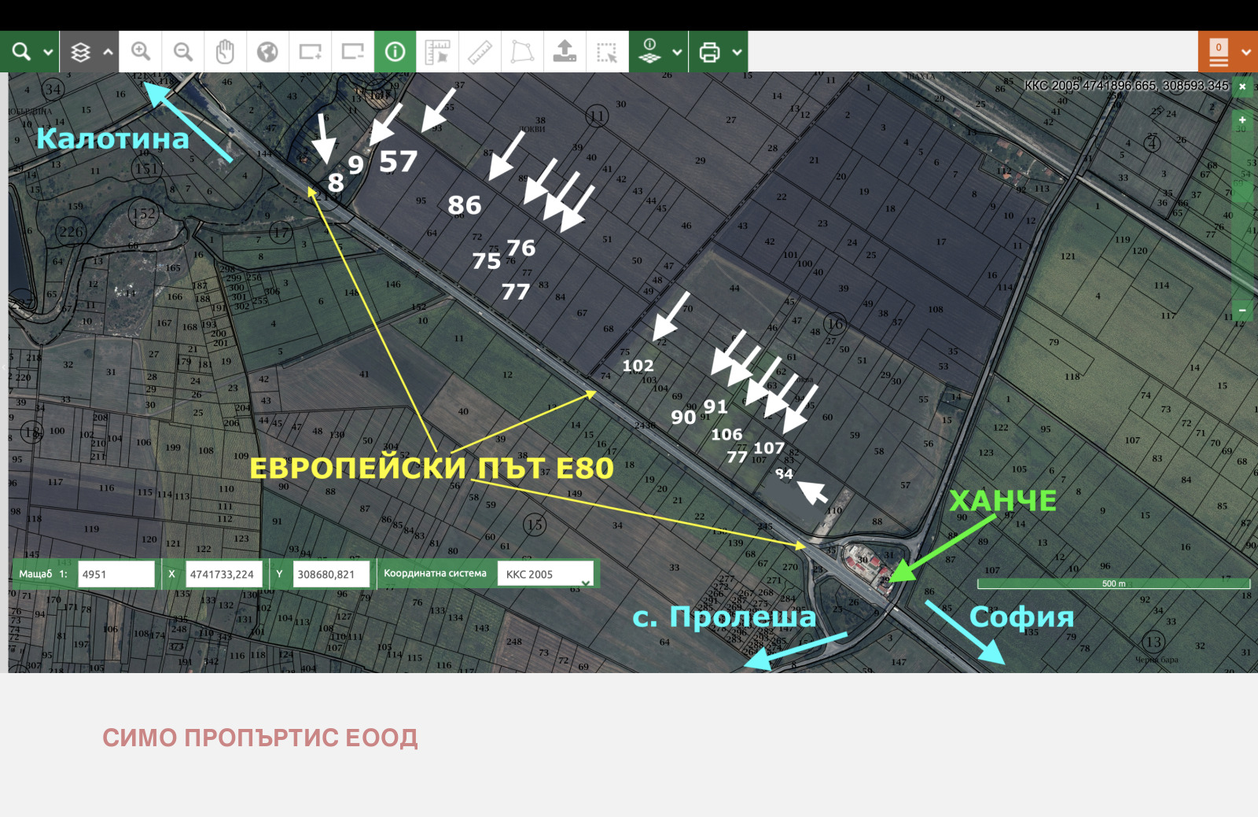
Task: Click the upload file icon
Action: point(565,52)
